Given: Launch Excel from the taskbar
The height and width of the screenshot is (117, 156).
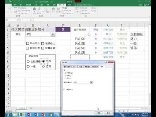Looking at the screenshot, I should pos(22,115).
